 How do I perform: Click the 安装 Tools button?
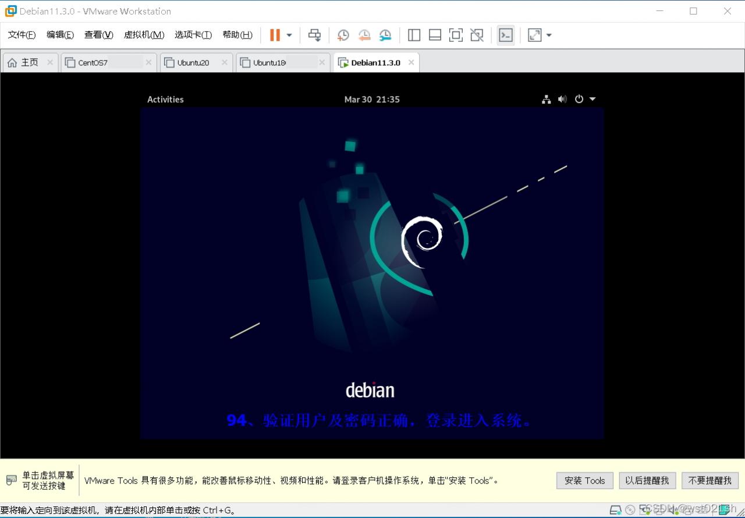(585, 481)
